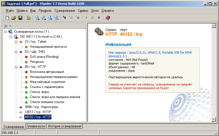Select Список внешних ссылок item
The width and height of the screenshot is (219, 136).
point(47,102)
